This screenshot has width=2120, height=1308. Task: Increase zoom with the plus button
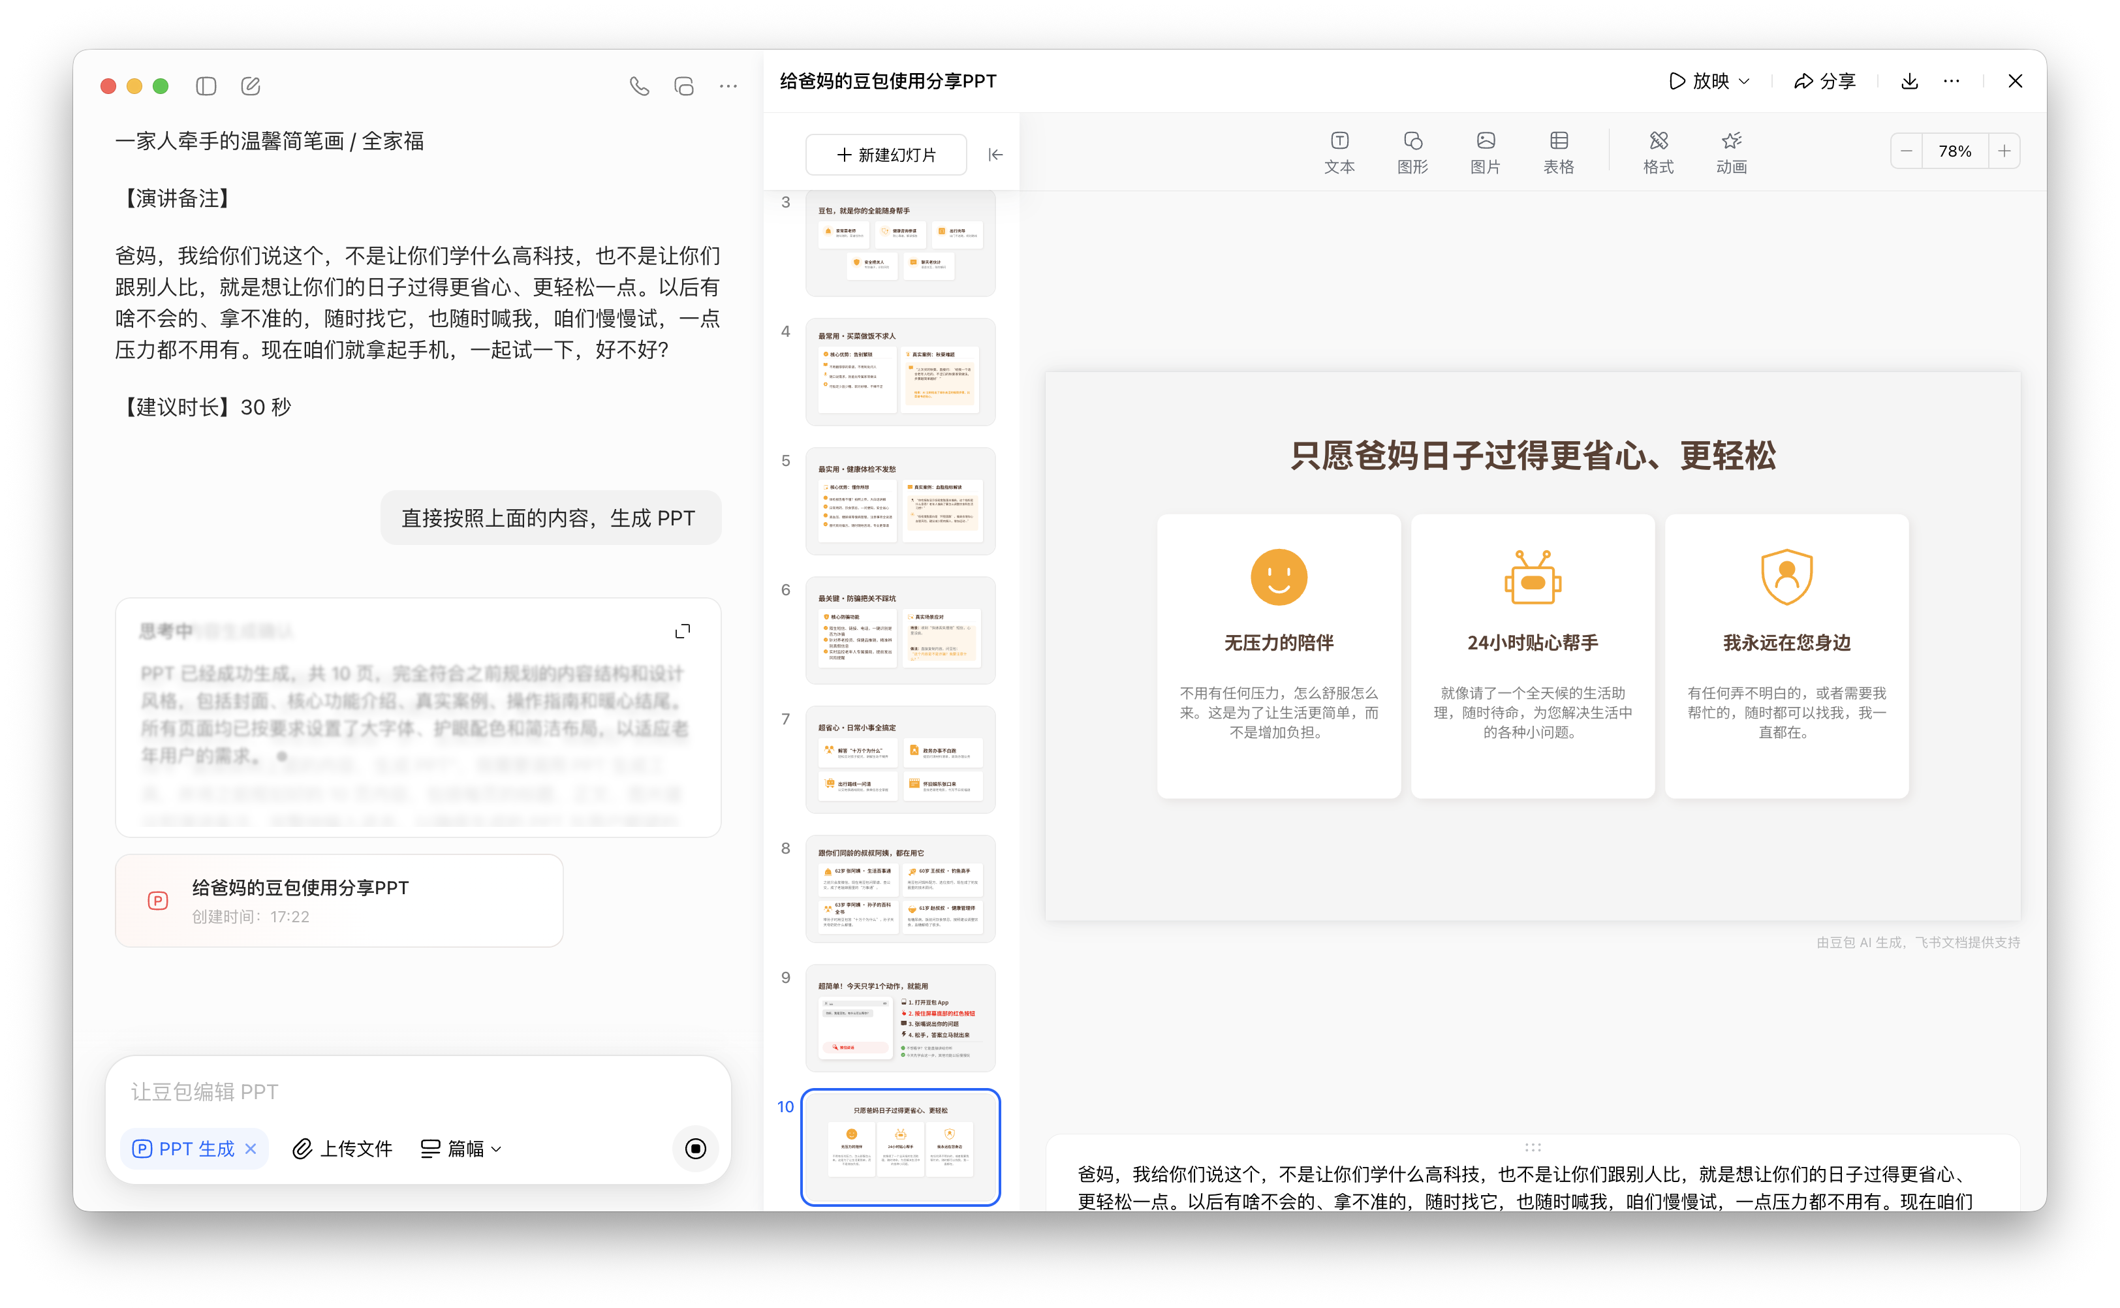coord(2004,151)
